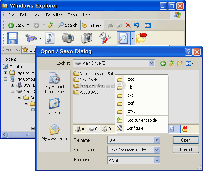This screenshot has height=171, width=203.
Task: Open the Encoding dropdown list
Action: pos(157,160)
